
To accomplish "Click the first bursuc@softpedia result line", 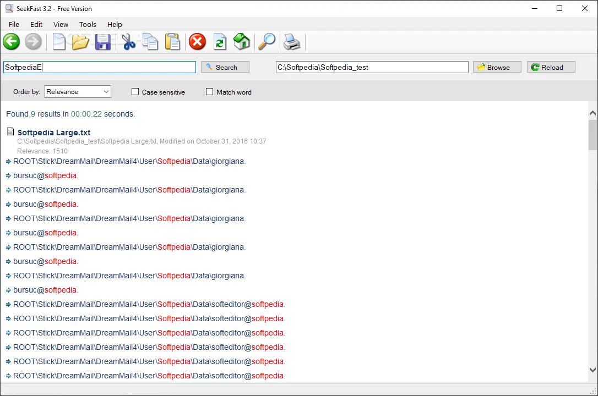I will (42, 175).
